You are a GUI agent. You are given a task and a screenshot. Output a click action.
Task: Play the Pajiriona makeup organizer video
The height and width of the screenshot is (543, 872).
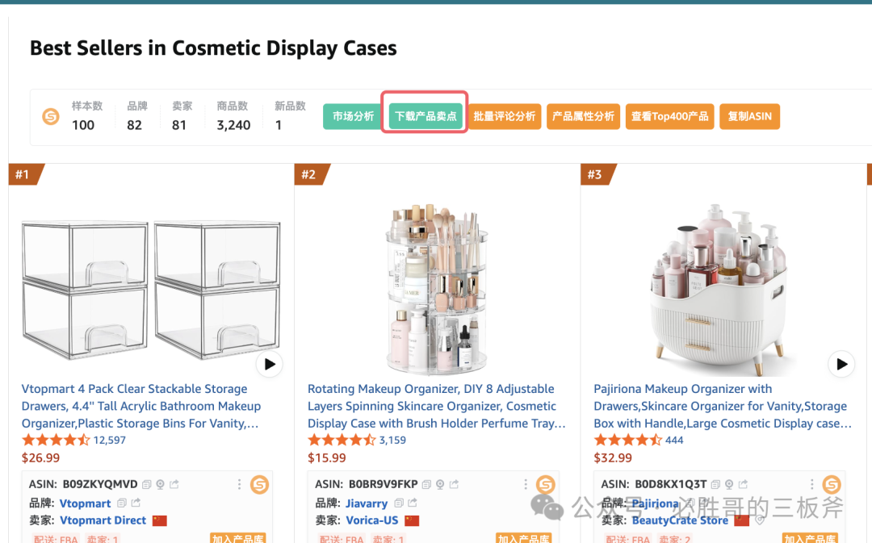point(841,365)
